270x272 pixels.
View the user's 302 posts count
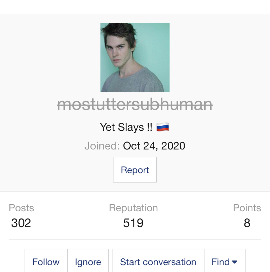(21, 223)
